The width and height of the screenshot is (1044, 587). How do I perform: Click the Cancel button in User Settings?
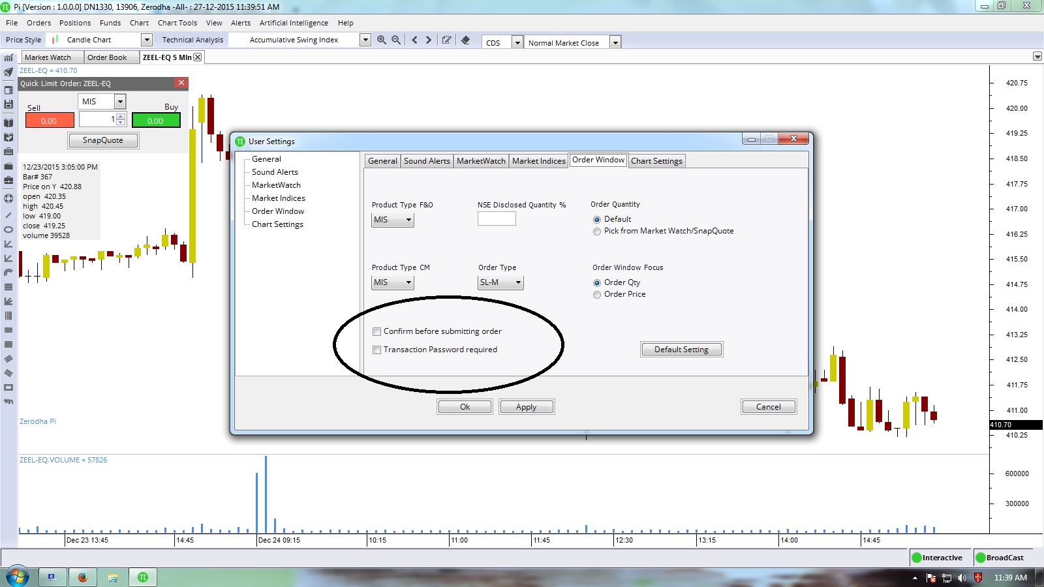[x=769, y=407]
